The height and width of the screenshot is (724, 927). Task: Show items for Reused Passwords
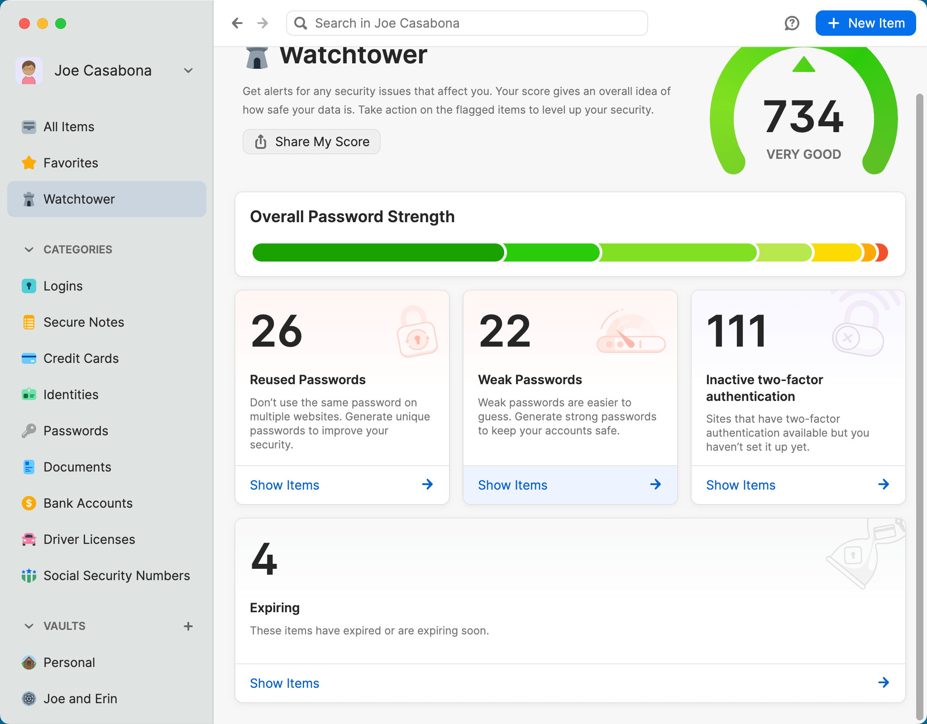pyautogui.click(x=342, y=485)
